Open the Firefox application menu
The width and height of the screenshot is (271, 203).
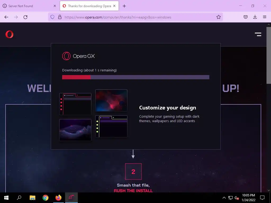[265, 17]
